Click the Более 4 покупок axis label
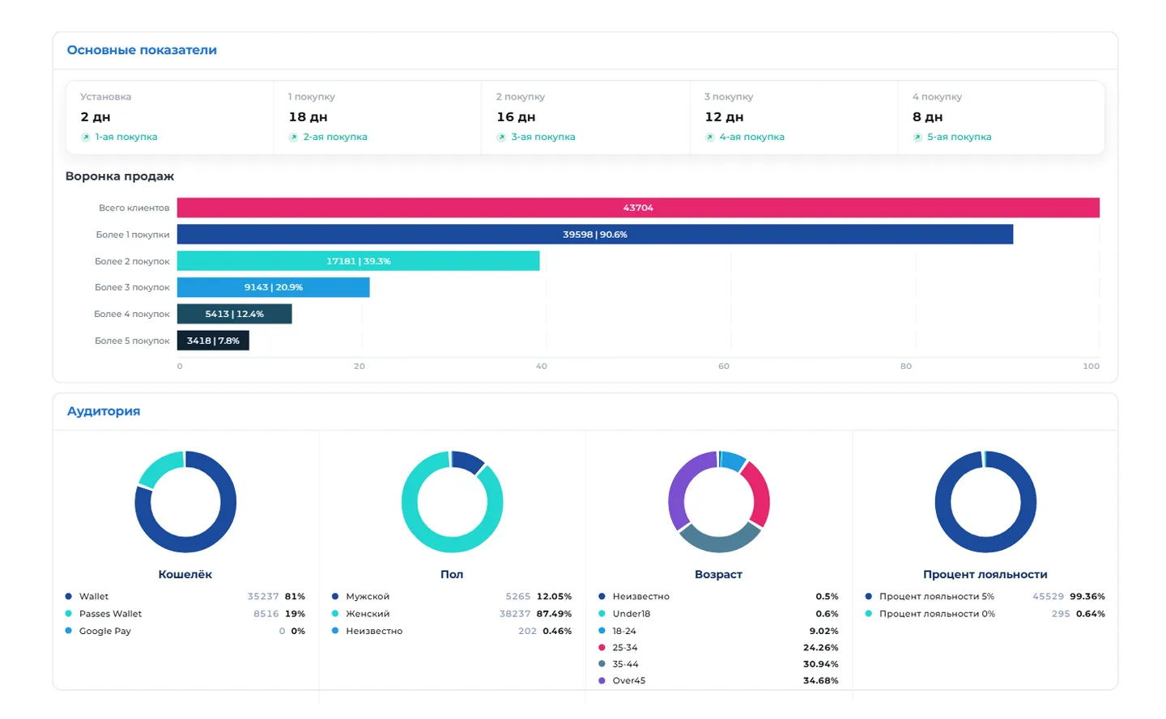Viewport: 1166px width, 719px height. click(132, 314)
